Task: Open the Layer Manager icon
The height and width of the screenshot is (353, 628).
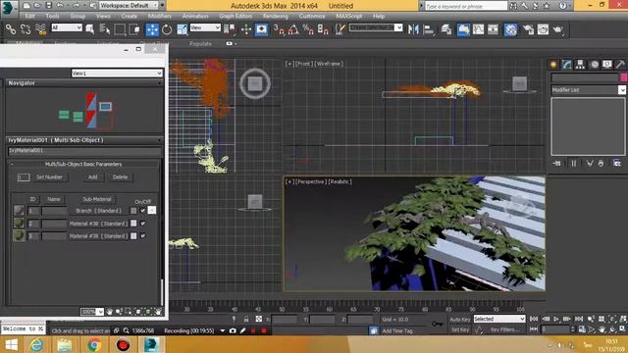Action: (x=446, y=29)
